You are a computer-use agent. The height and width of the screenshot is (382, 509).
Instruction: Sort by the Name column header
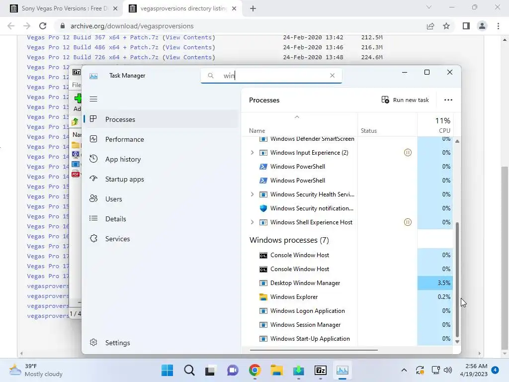pyautogui.click(x=257, y=131)
